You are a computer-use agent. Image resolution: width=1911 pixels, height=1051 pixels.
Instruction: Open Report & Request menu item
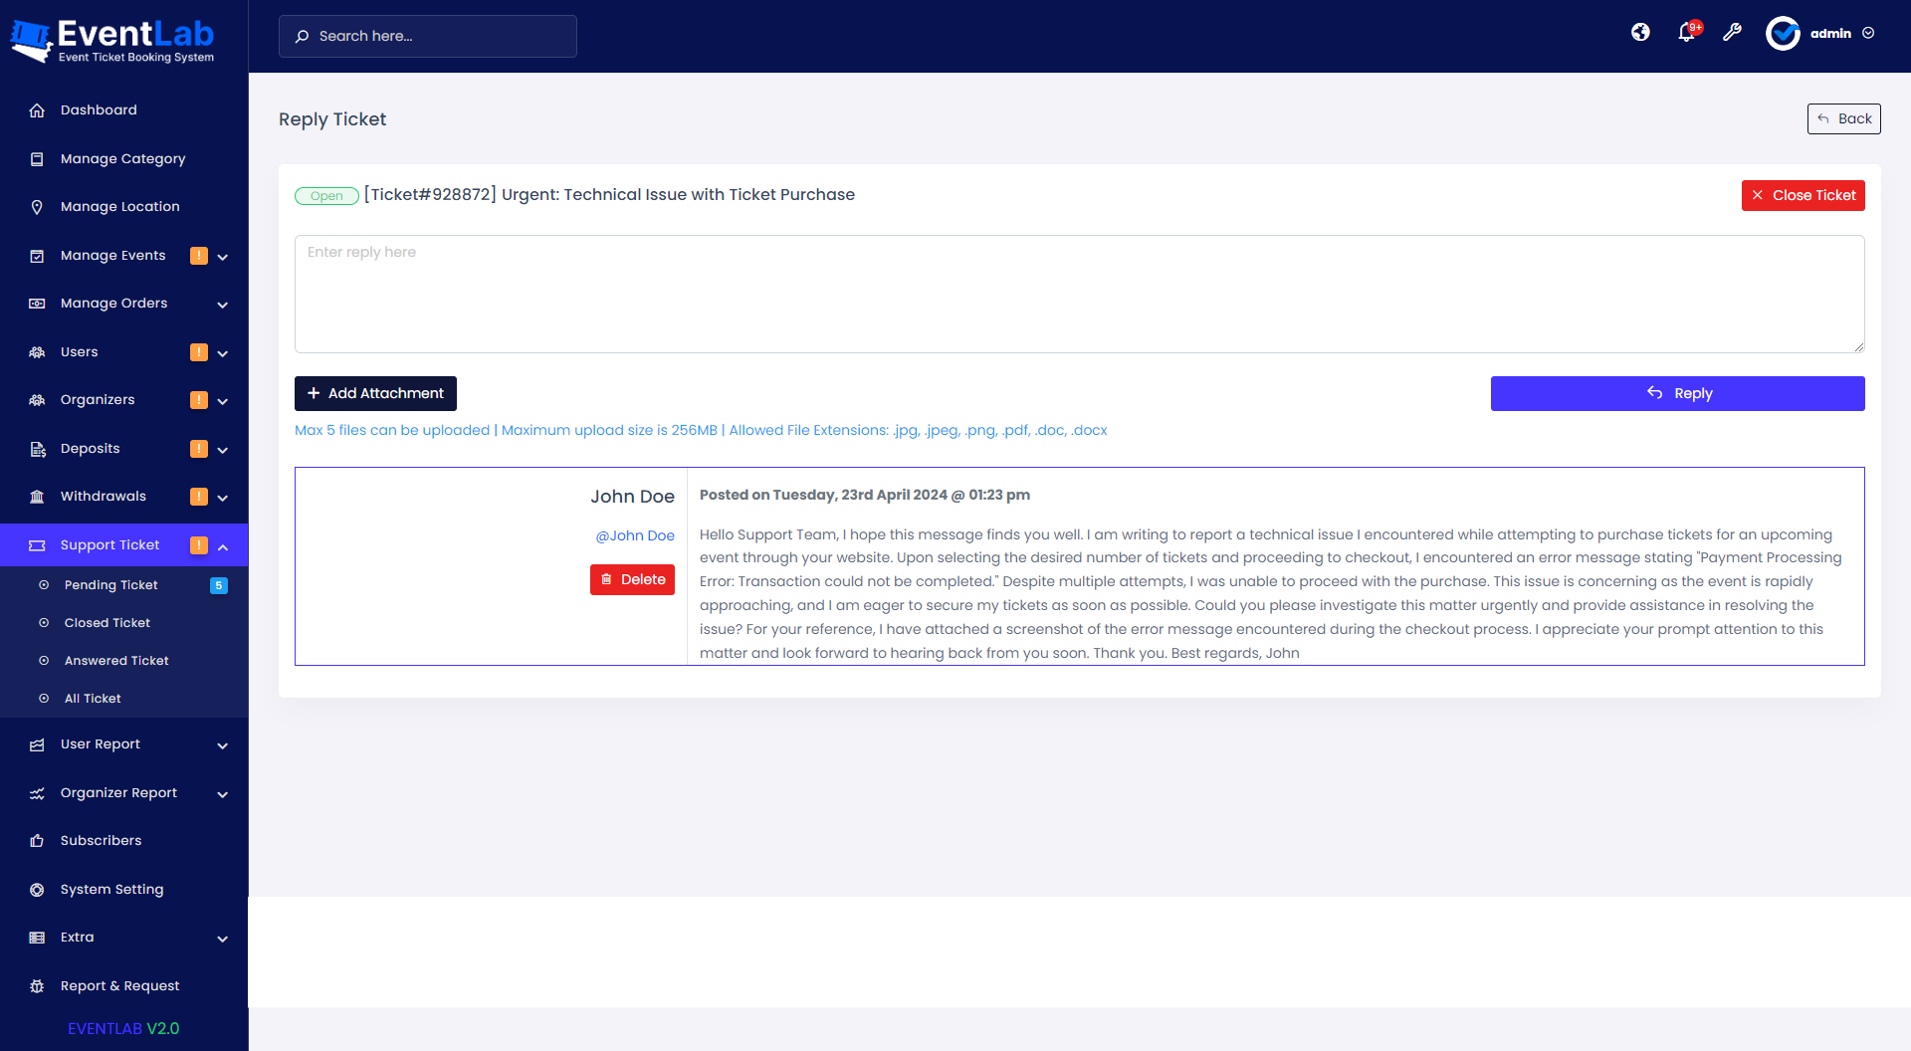[123, 986]
